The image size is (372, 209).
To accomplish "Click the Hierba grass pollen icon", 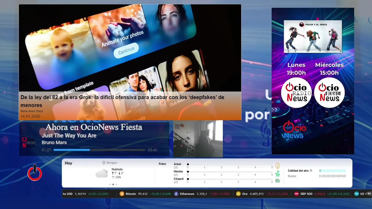I will (x=278, y=173).
